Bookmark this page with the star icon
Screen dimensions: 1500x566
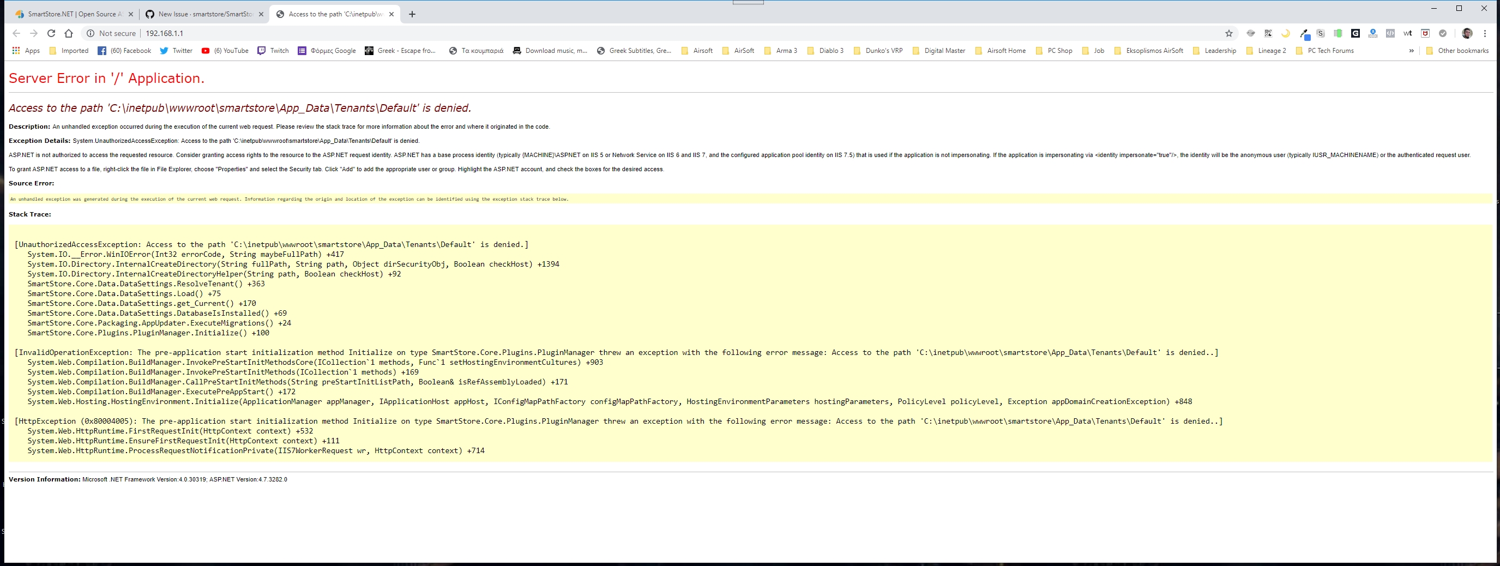pyautogui.click(x=1230, y=34)
